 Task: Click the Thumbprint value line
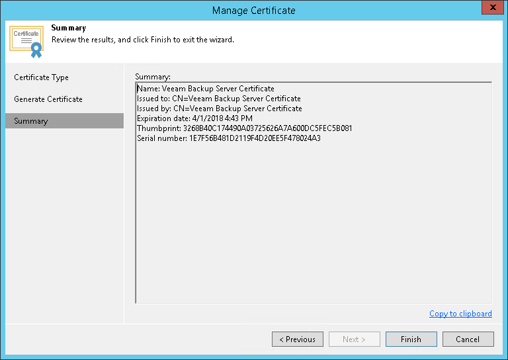[x=244, y=128]
